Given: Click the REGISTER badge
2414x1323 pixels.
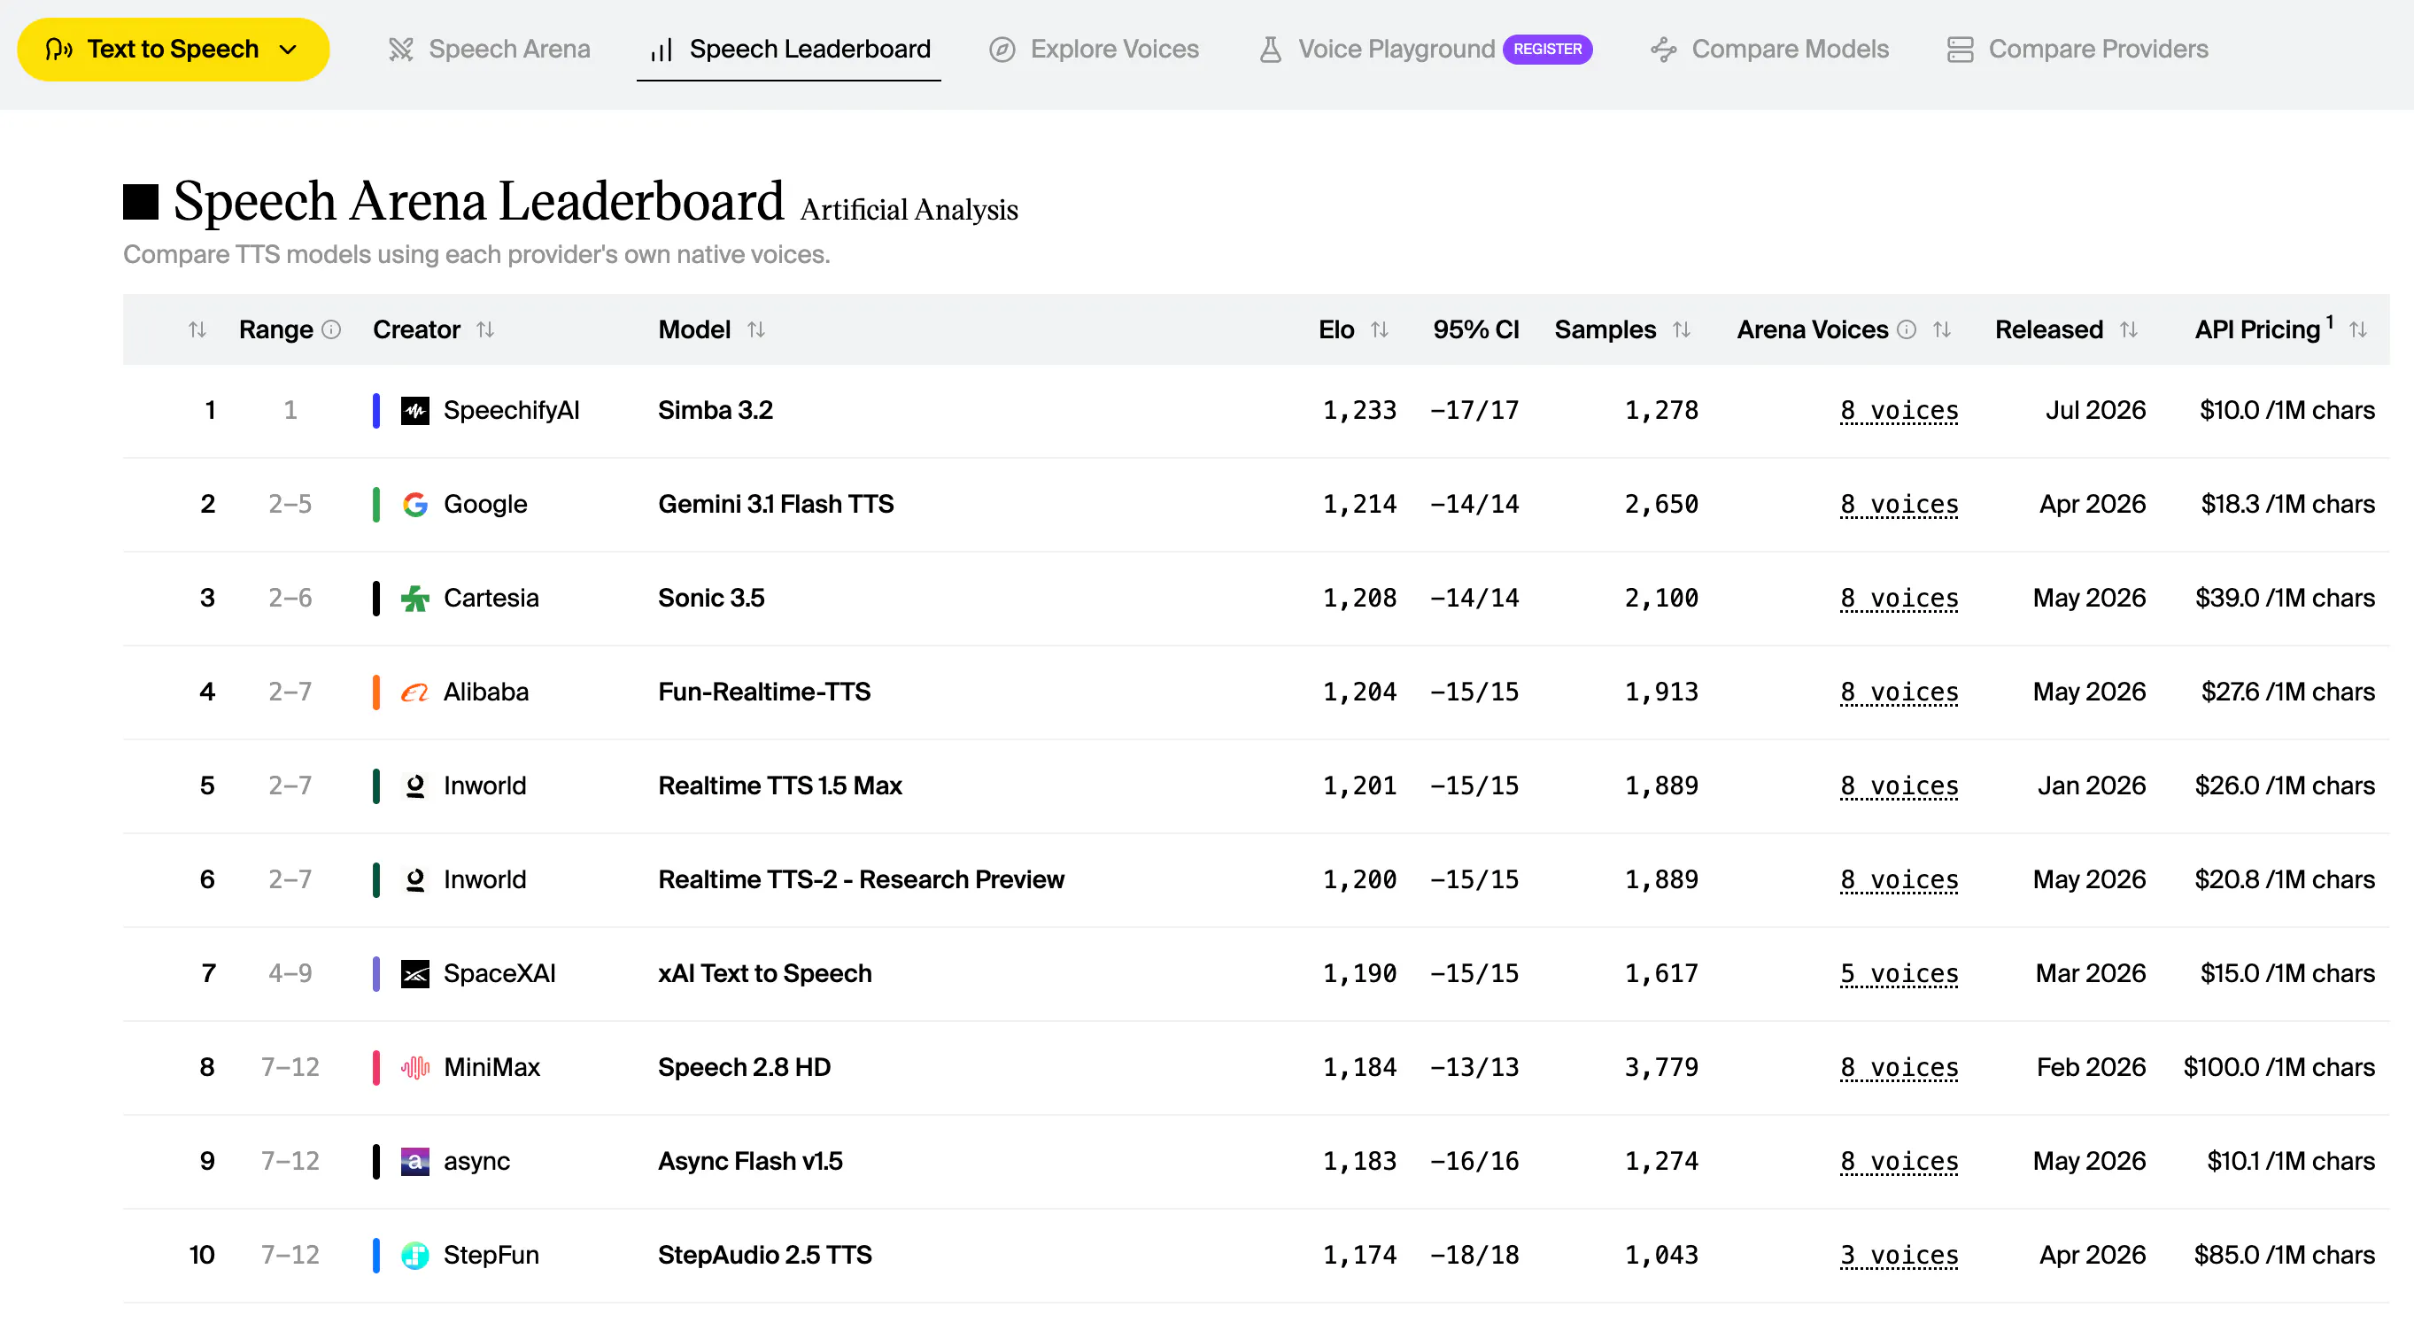Looking at the screenshot, I should pyautogui.click(x=1547, y=49).
